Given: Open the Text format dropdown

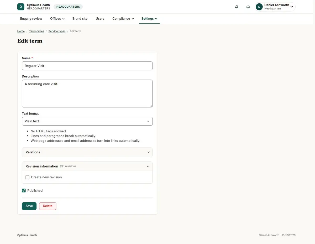Looking at the screenshot, I should click(x=87, y=121).
